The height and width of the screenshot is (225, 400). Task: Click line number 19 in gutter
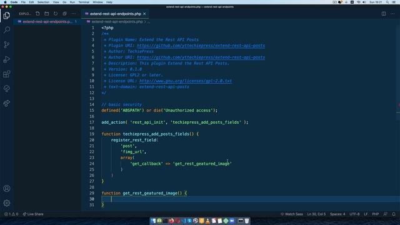92,134
